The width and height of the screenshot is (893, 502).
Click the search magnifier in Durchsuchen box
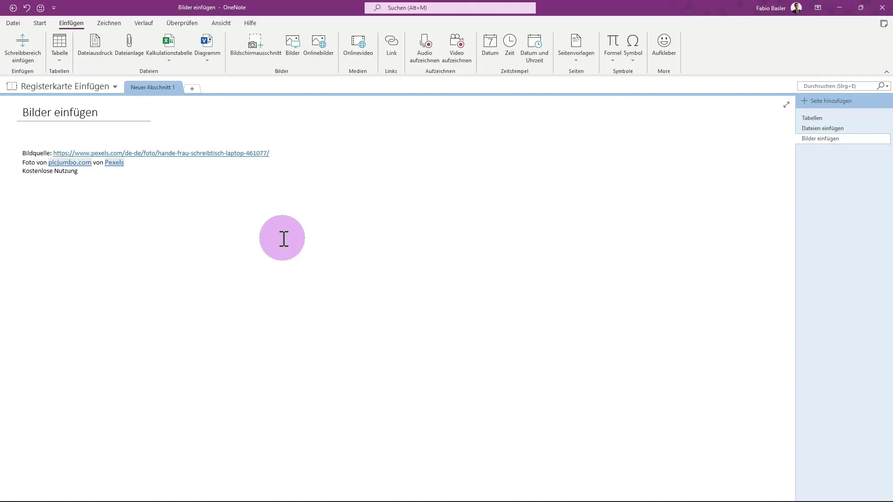[x=880, y=86]
